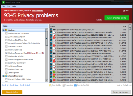Click the red alert icon of the 1cec7a19 row
Image resolution: width=133 pixels, height=96 pixels.
click(54, 61)
